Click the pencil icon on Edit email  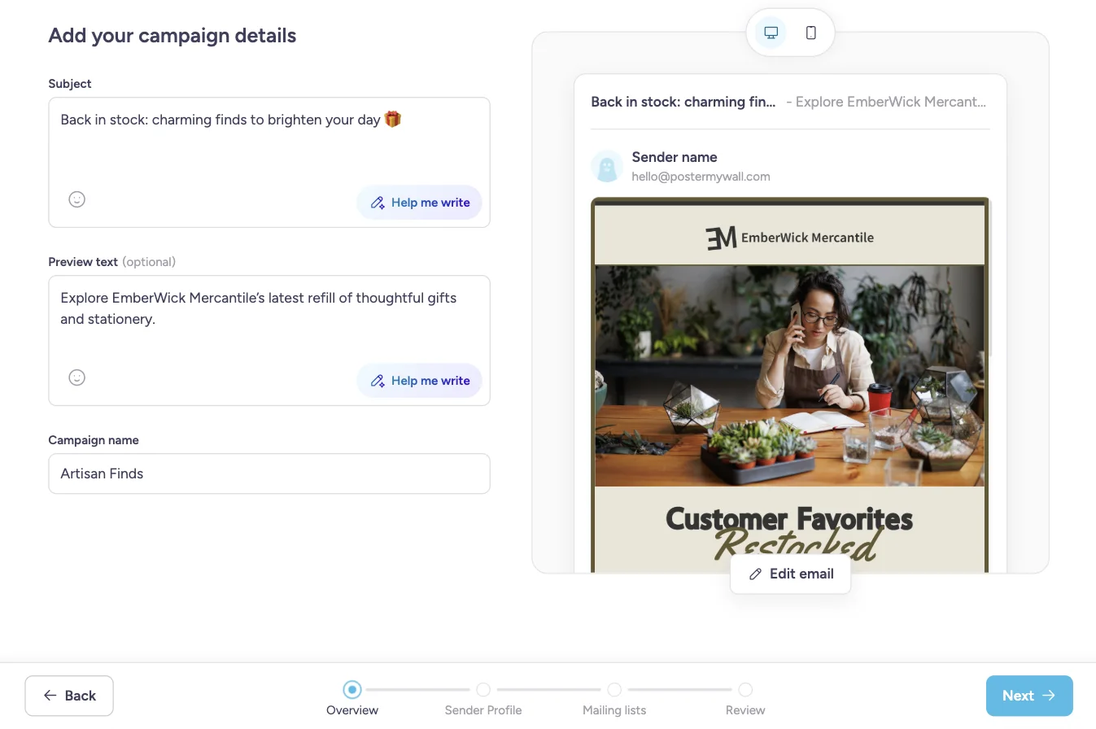pyautogui.click(x=755, y=574)
